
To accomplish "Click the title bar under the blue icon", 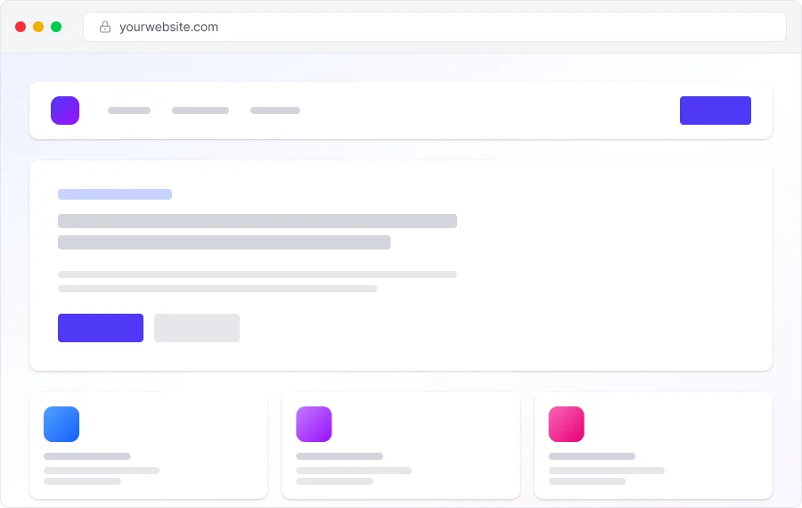I will pyautogui.click(x=87, y=456).
